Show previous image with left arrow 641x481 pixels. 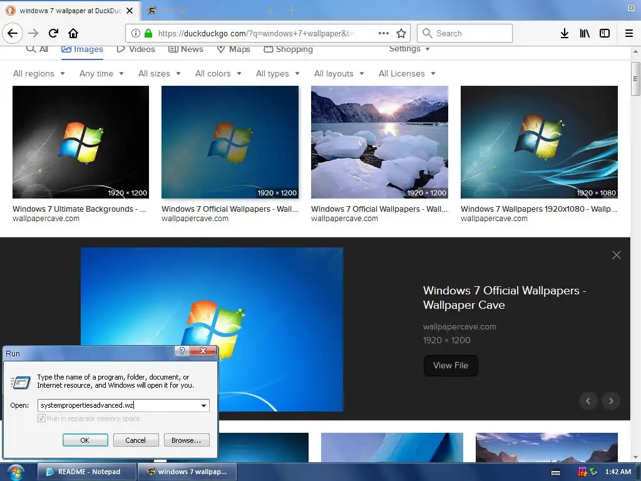pos(588,401)
